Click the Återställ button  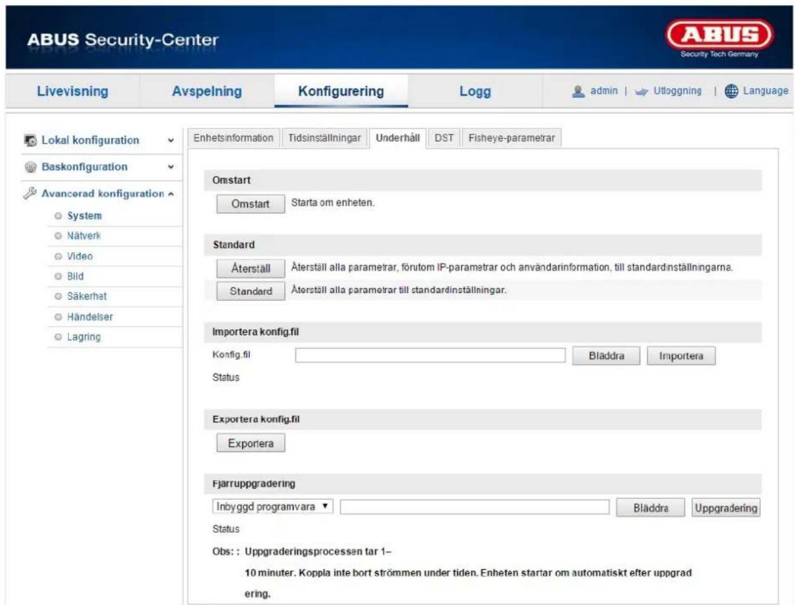point(250,268)
